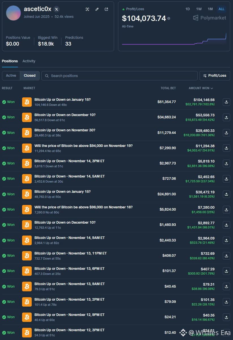Click the green Won badge on the top position
This screenshot has height=340, width=233.
8,102
